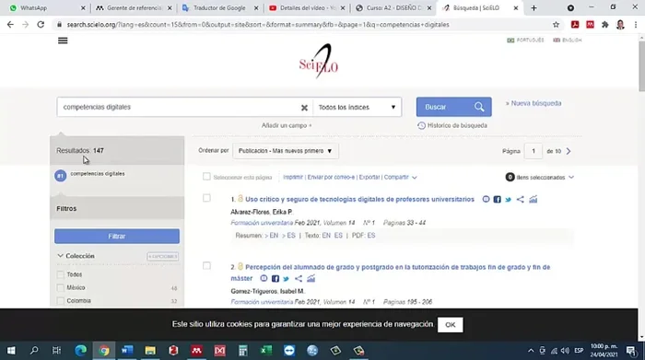
Task: Switch to the Curso: A2 tab
Action: [x=393, y=7]
